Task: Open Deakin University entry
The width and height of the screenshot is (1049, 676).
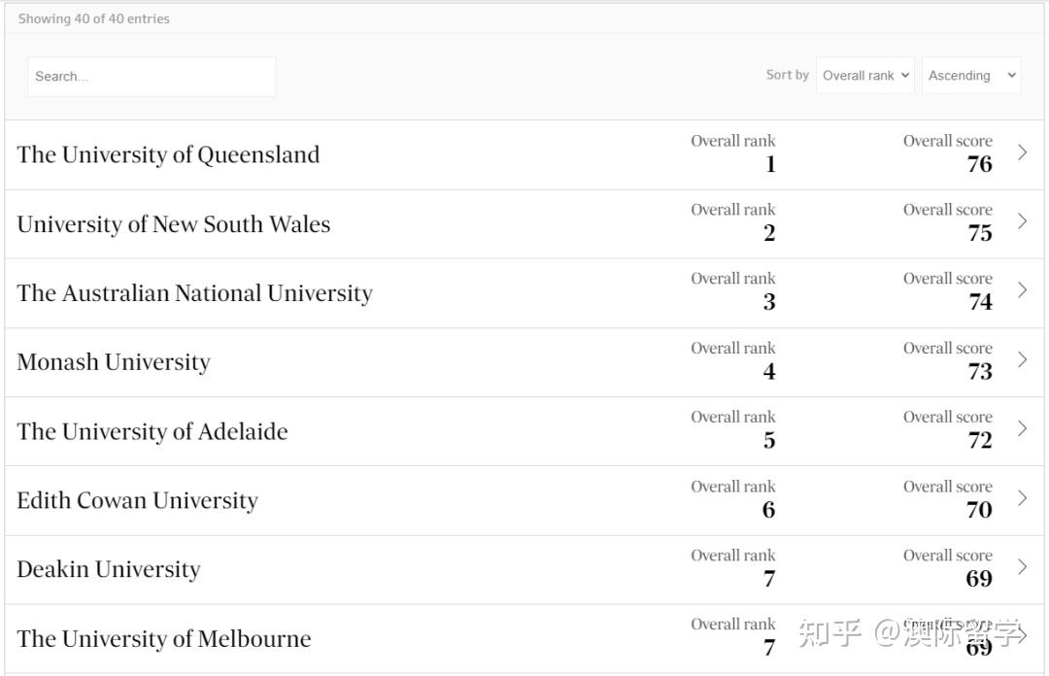Action: click(x=109, y=570)
